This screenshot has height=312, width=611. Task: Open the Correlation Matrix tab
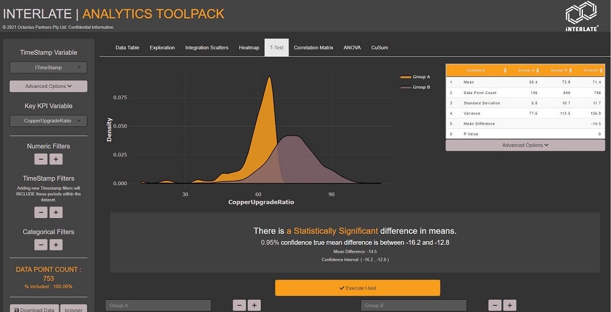[313, 48]
